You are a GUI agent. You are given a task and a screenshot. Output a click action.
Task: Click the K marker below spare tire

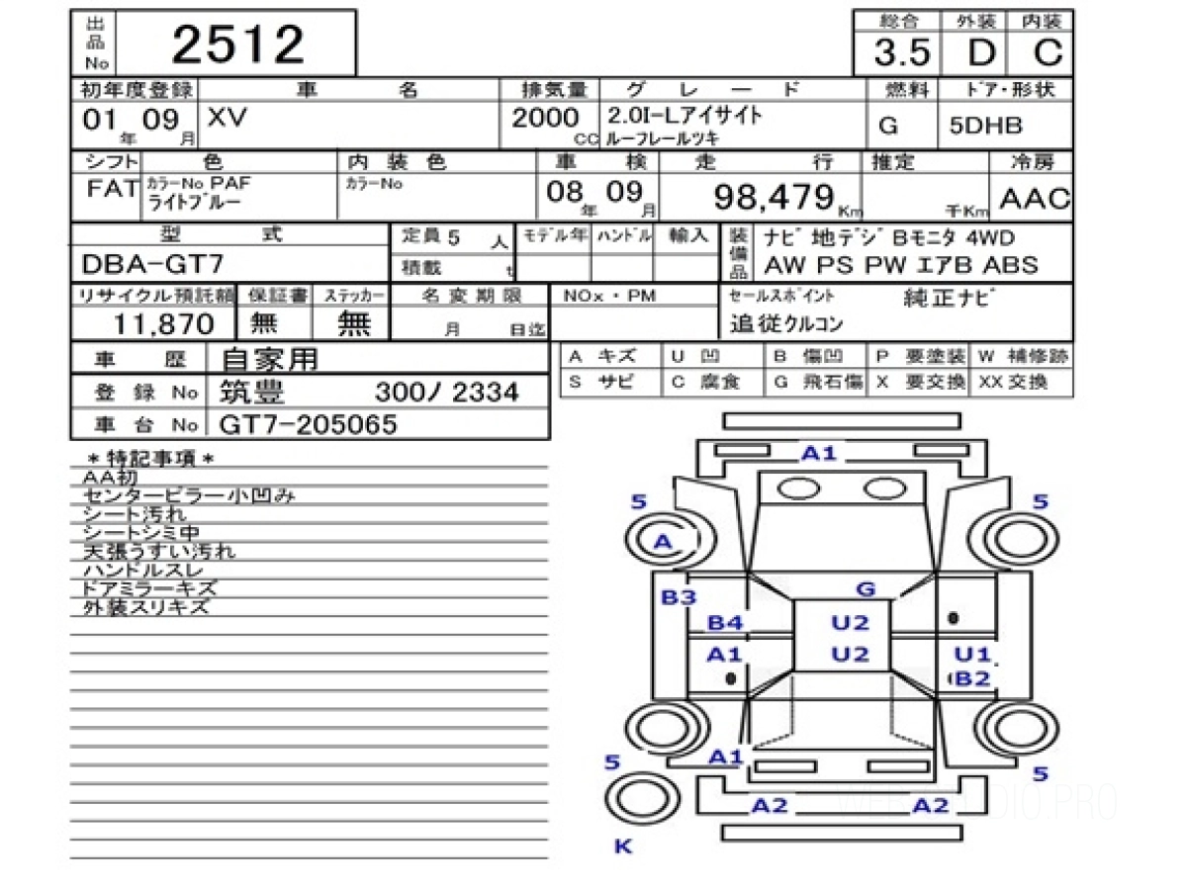pyautogui.click(x=623, y=846)
